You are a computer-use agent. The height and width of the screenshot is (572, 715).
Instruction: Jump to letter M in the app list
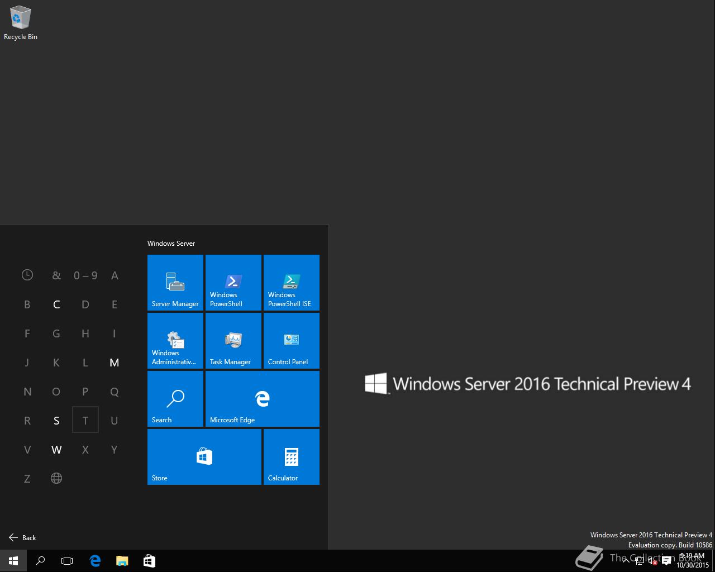[115, 363]
